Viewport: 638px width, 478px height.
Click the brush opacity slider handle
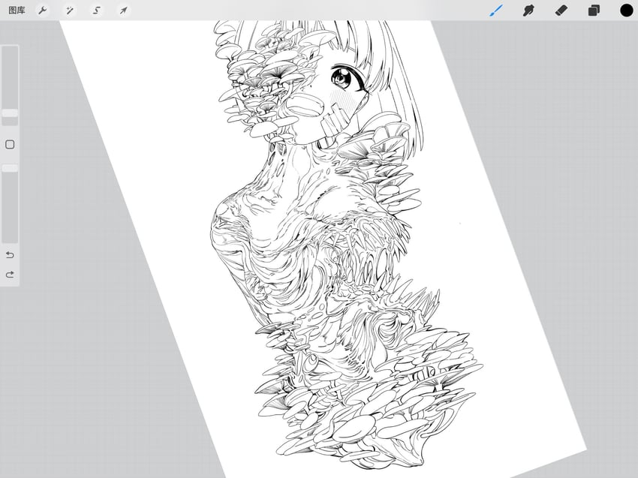tap(10, 168)
